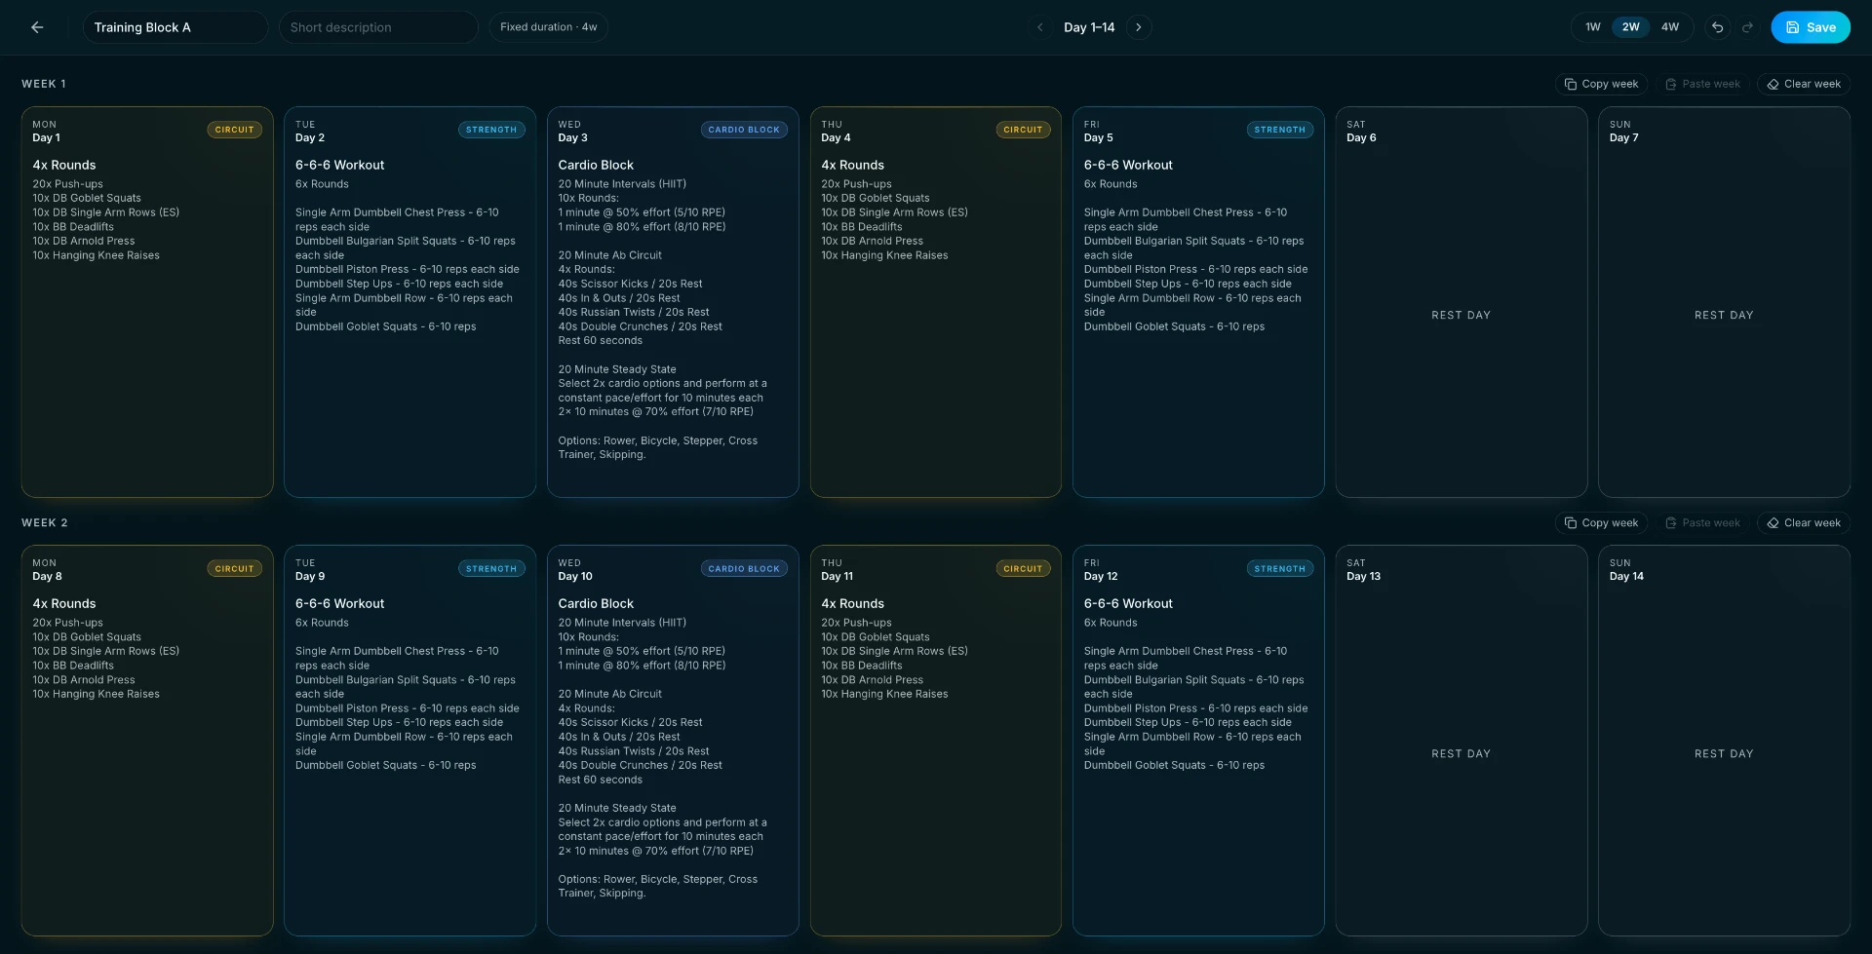Click the Circuit tag on Day 11
This screenshot has width=1872, height=954.
tap(1023, 569)
